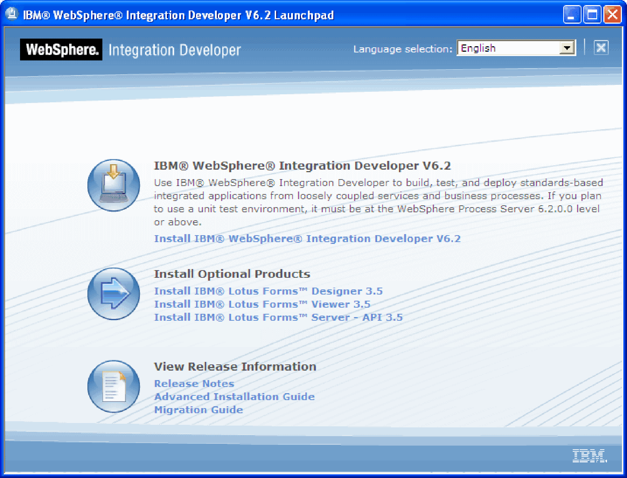Click the IBM logo in the footer

click(x=589, y=455)
